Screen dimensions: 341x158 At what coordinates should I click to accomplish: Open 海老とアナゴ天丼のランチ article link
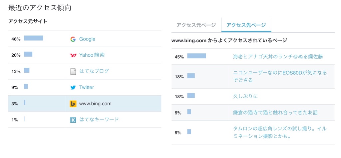[278, 57]
